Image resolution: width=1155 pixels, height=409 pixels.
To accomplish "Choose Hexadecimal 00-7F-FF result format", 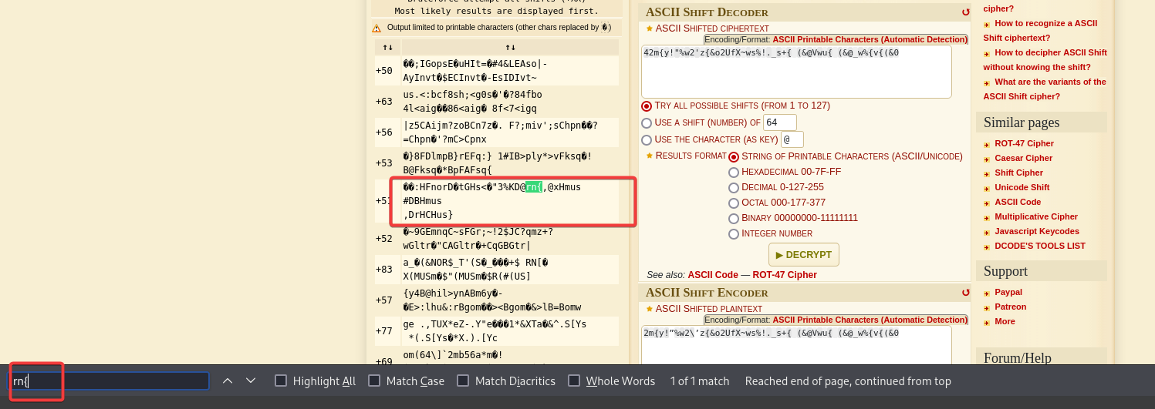I will coord(734,172).
